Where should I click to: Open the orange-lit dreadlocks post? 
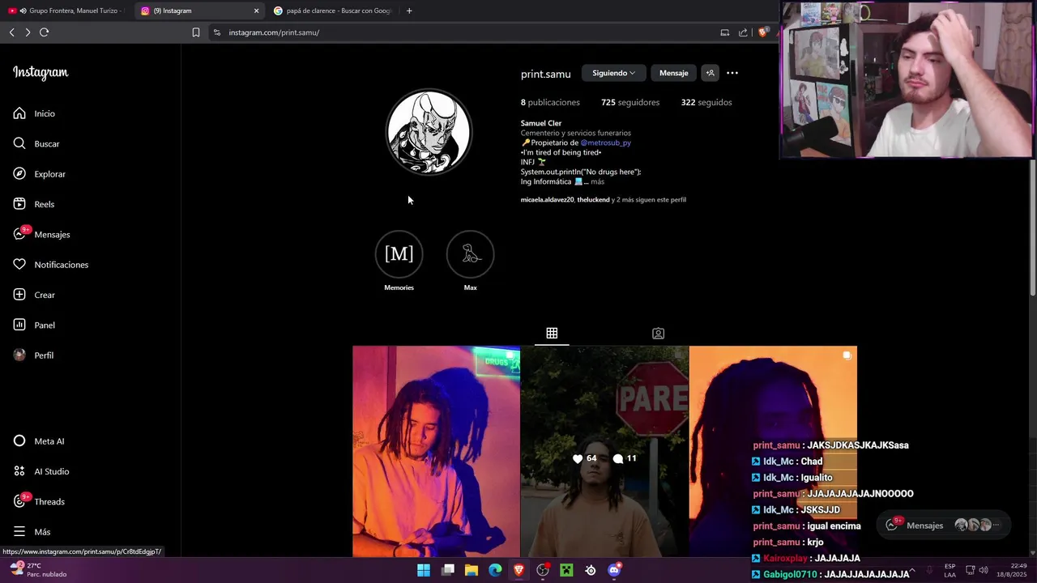(x=436, y=452)
